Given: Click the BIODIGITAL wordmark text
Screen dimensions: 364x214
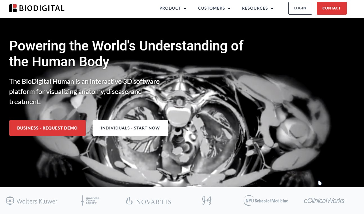Looking at the screenshot, I should click(42, 8).
